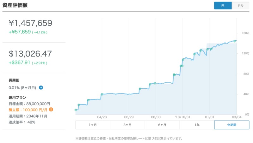
Task: Switch currency display to 円
Action: (223, 6)
